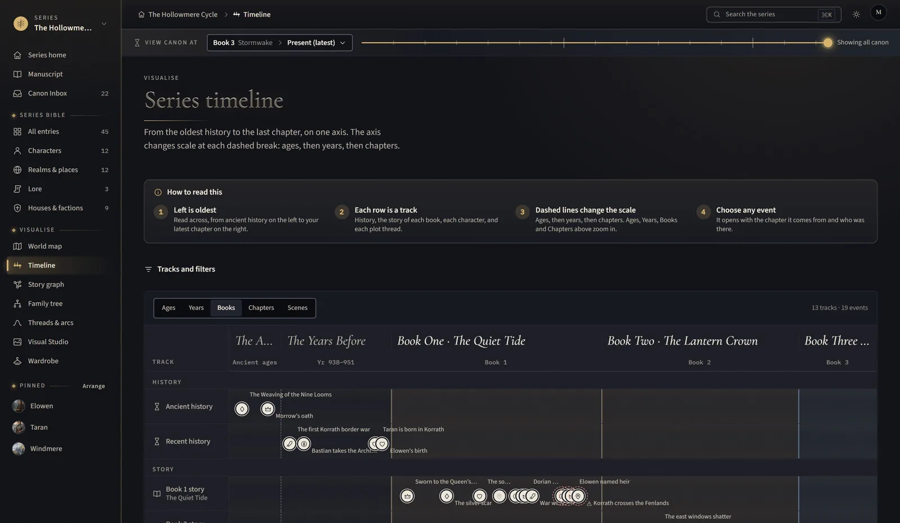Toggle light/dark theme sun icon
The width and height of the screenshot is (900, 523).
tap(856, 15)
